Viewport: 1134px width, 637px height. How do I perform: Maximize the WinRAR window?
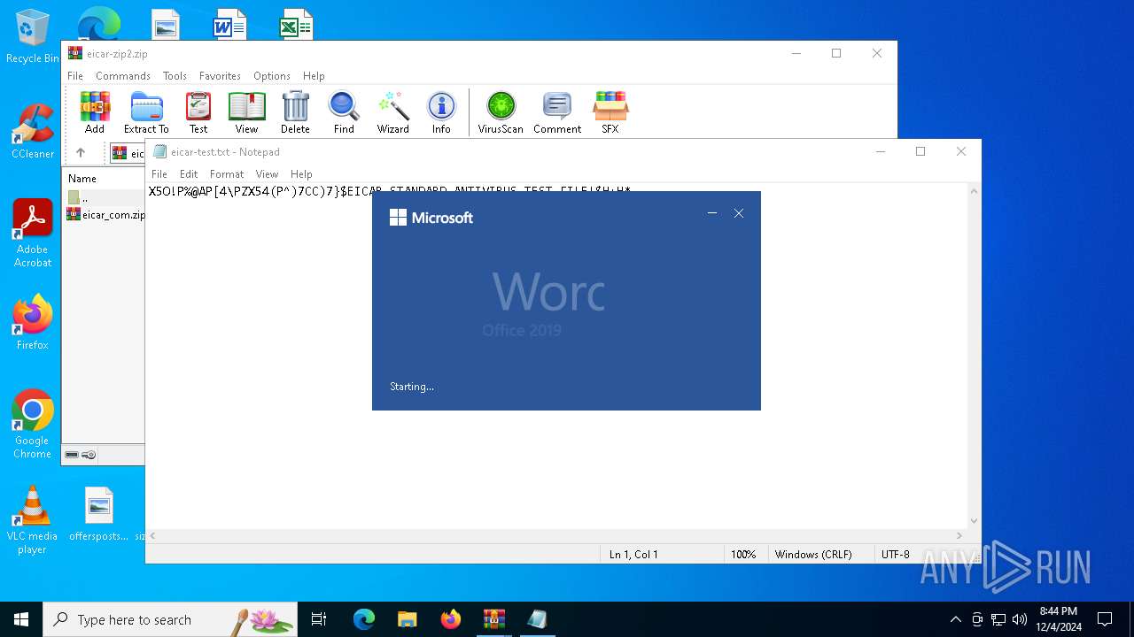pyautogui.click(x=836, y=53)
